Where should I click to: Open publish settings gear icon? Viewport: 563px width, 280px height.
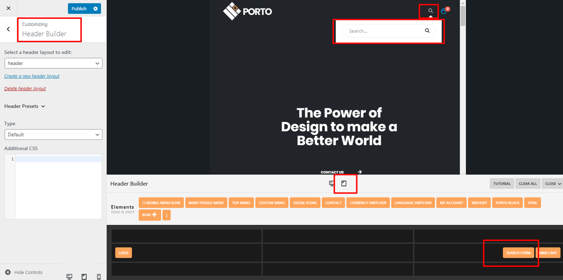pos(95,8)
